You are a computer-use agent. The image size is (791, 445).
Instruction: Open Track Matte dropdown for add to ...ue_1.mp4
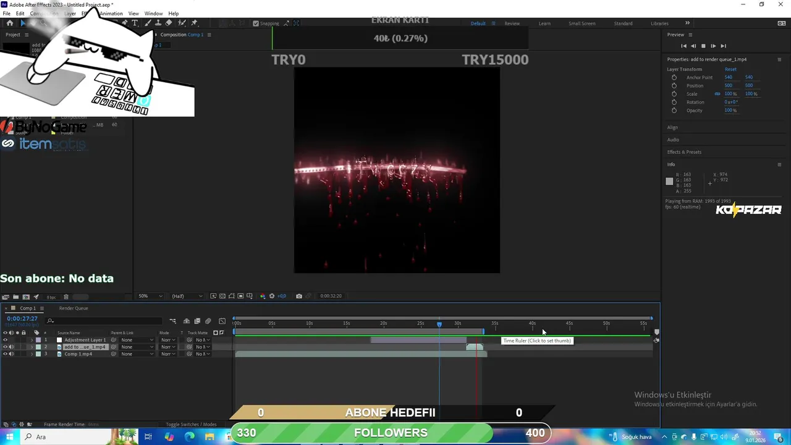coord(203,347)
